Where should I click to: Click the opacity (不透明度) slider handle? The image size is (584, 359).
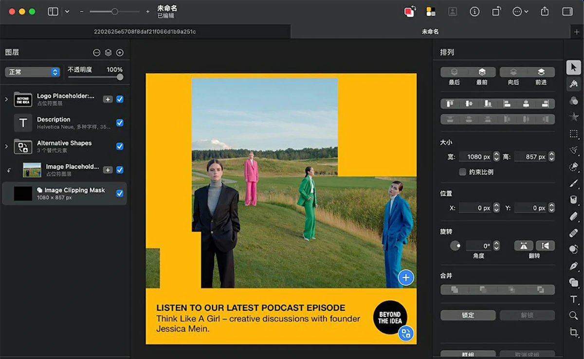click(120, 77)
